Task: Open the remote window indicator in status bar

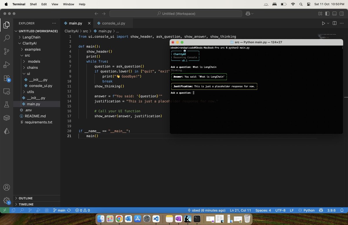Action: [4, 210]
